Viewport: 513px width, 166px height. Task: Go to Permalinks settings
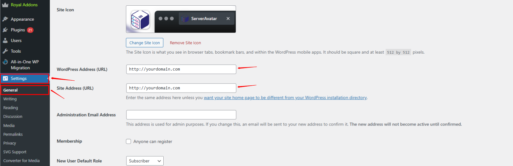coord(13,134)
